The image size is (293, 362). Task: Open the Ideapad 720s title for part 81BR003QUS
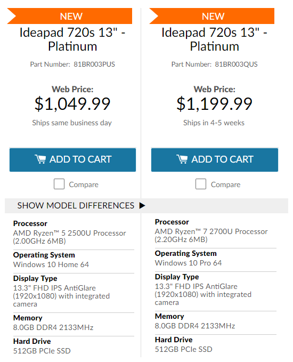[214, 39]
